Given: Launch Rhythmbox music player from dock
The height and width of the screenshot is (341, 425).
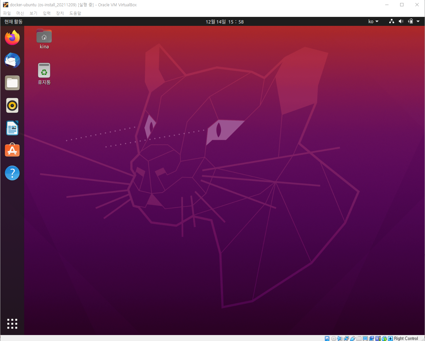Looking at the screenshot, I should (x=12, y=105).
